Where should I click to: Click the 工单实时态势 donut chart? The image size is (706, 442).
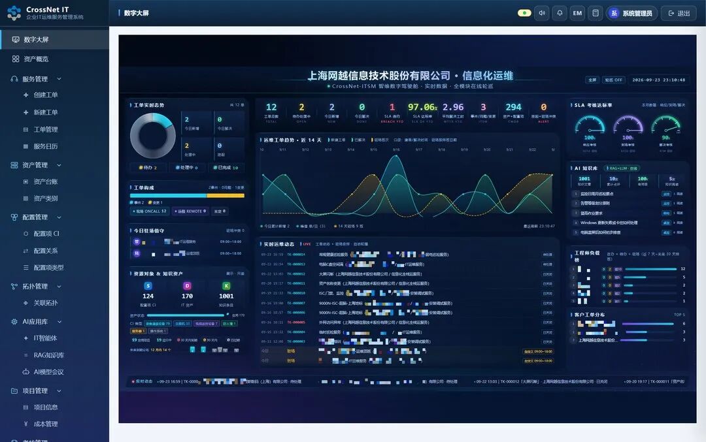click(152, 135)
